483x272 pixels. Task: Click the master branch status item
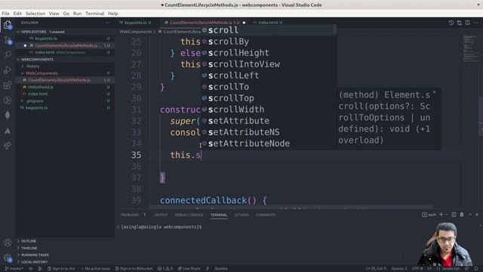14,269
